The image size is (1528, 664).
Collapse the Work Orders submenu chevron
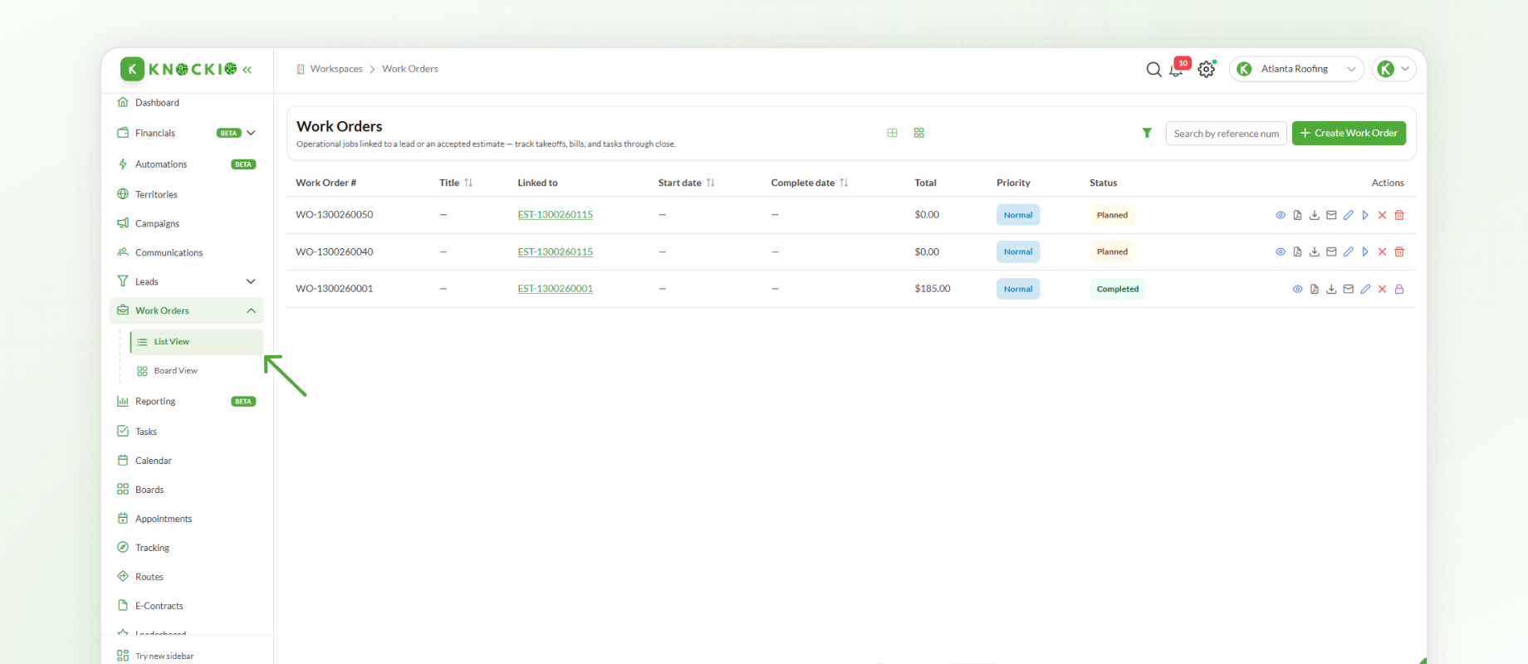pyautogui.click(x=251, y=310)
